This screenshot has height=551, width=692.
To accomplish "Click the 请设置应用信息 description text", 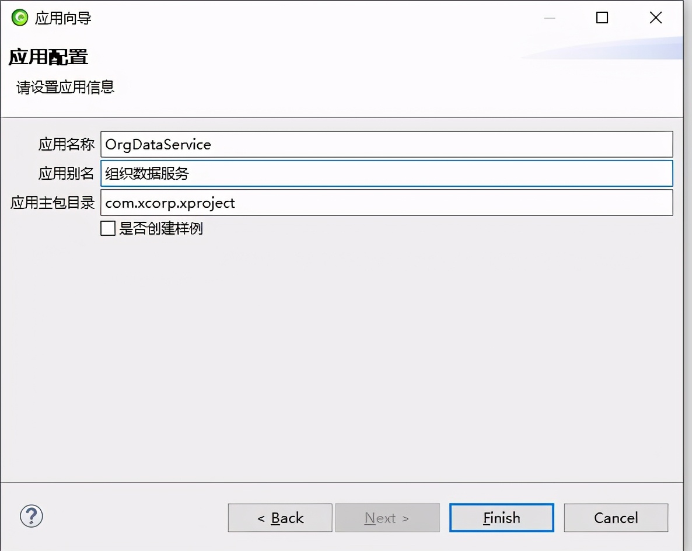I will (65, 88).
